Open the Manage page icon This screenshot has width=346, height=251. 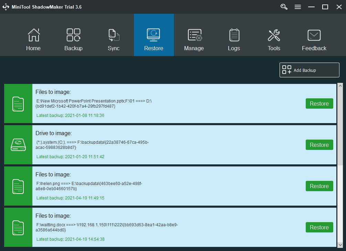coord(195,35)
